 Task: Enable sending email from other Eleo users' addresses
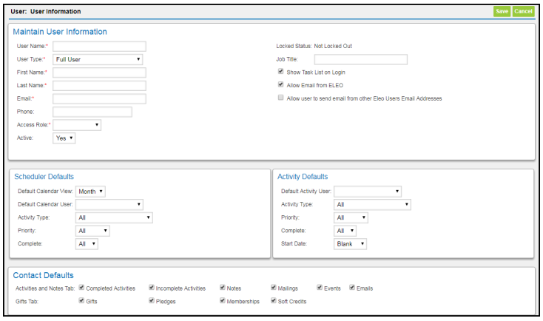pyautogui.click(x=281, y=98)
